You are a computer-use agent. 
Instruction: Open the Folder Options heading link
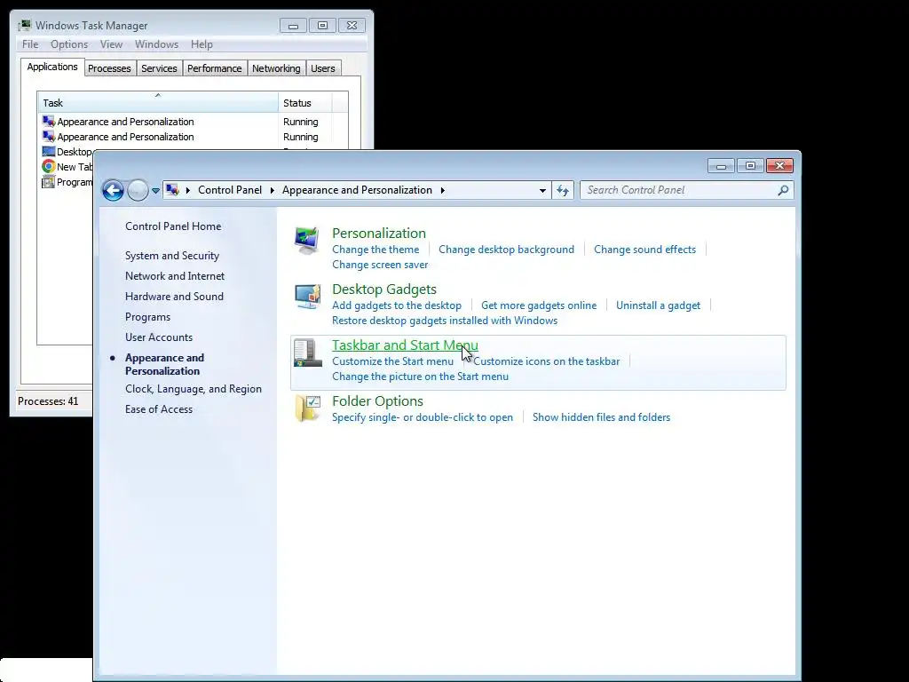click(x=377, y=401)
